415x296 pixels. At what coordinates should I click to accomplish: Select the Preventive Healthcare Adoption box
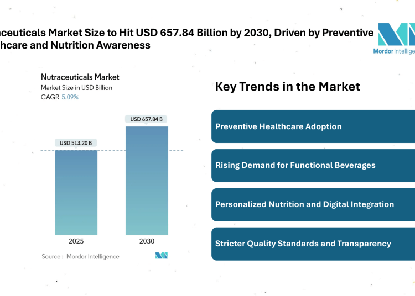point(313,126)
